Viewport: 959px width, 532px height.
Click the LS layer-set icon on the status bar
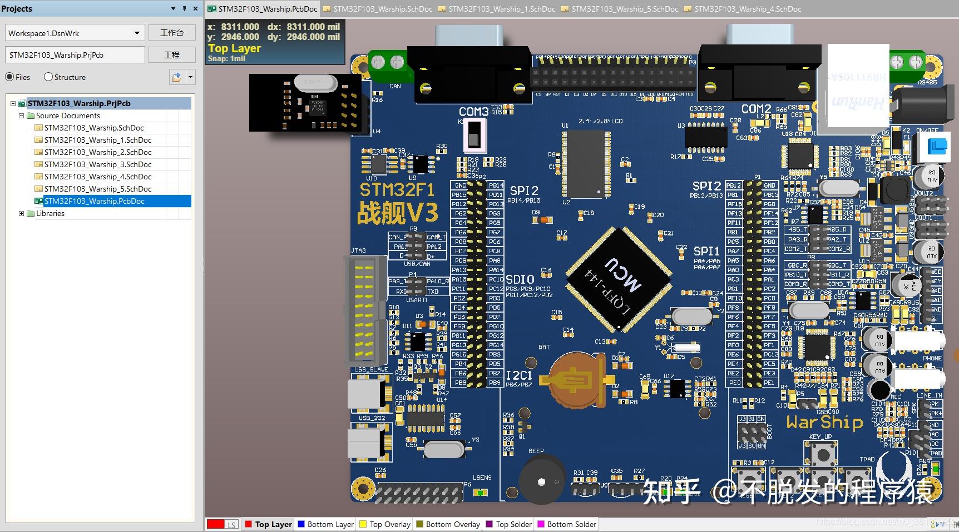[x=222, y=524]
